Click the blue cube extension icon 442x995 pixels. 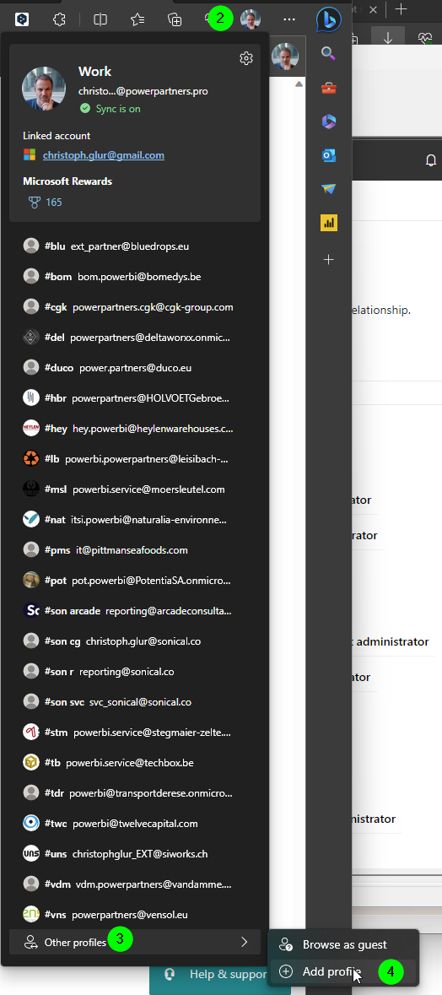coord(22,19)
